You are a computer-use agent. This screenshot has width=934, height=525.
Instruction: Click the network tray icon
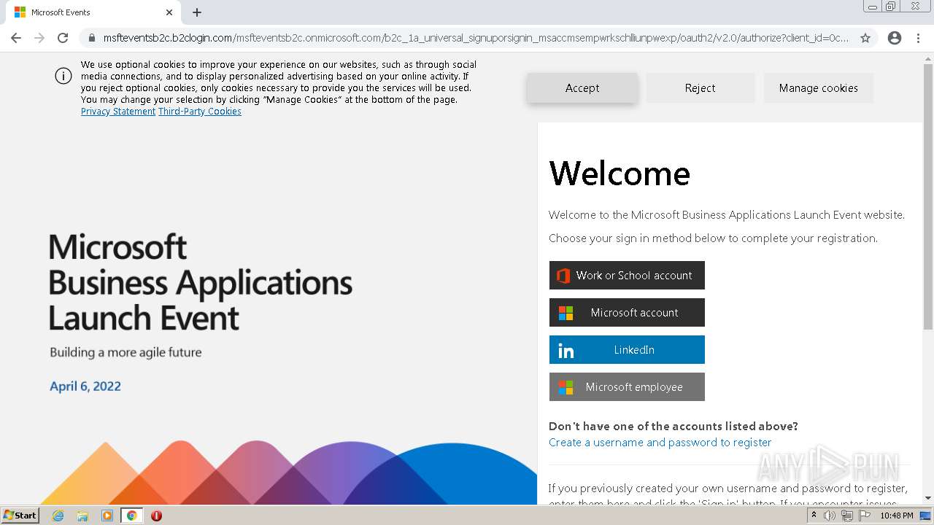point(847,516)
